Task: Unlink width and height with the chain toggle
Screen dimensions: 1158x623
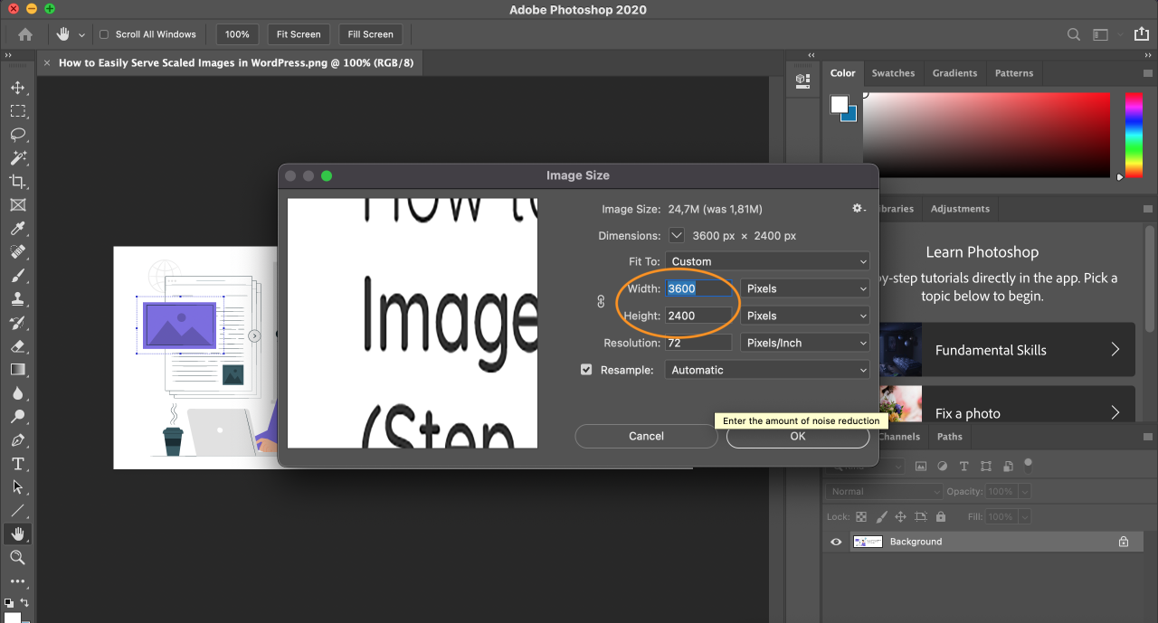Action: [601, 301]
